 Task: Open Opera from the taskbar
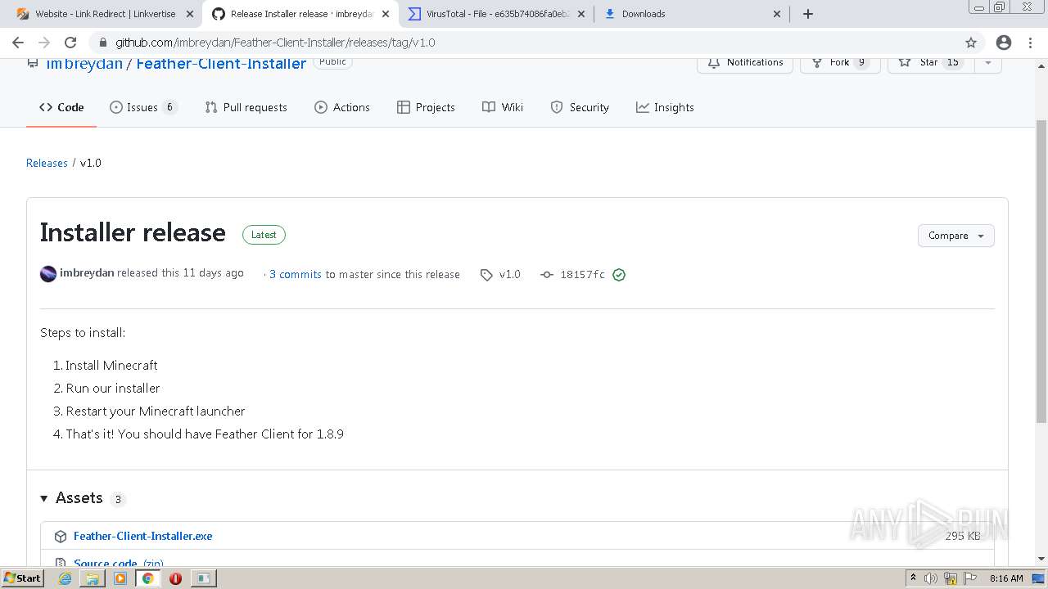[175, 578]
